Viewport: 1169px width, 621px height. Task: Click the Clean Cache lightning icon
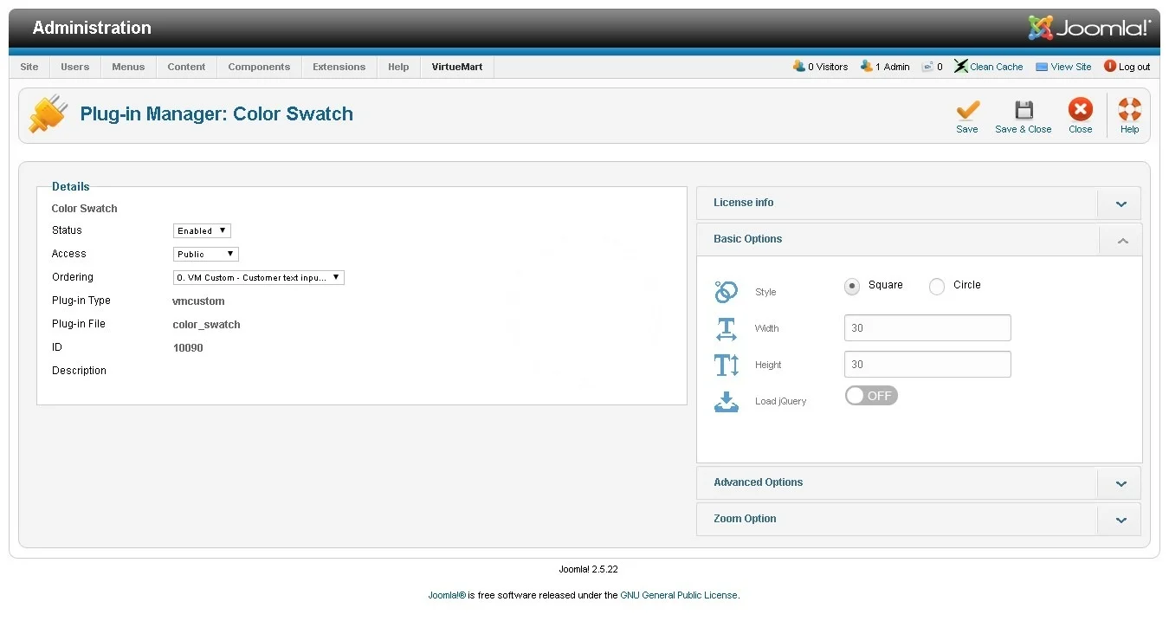(x=960, y=66)
